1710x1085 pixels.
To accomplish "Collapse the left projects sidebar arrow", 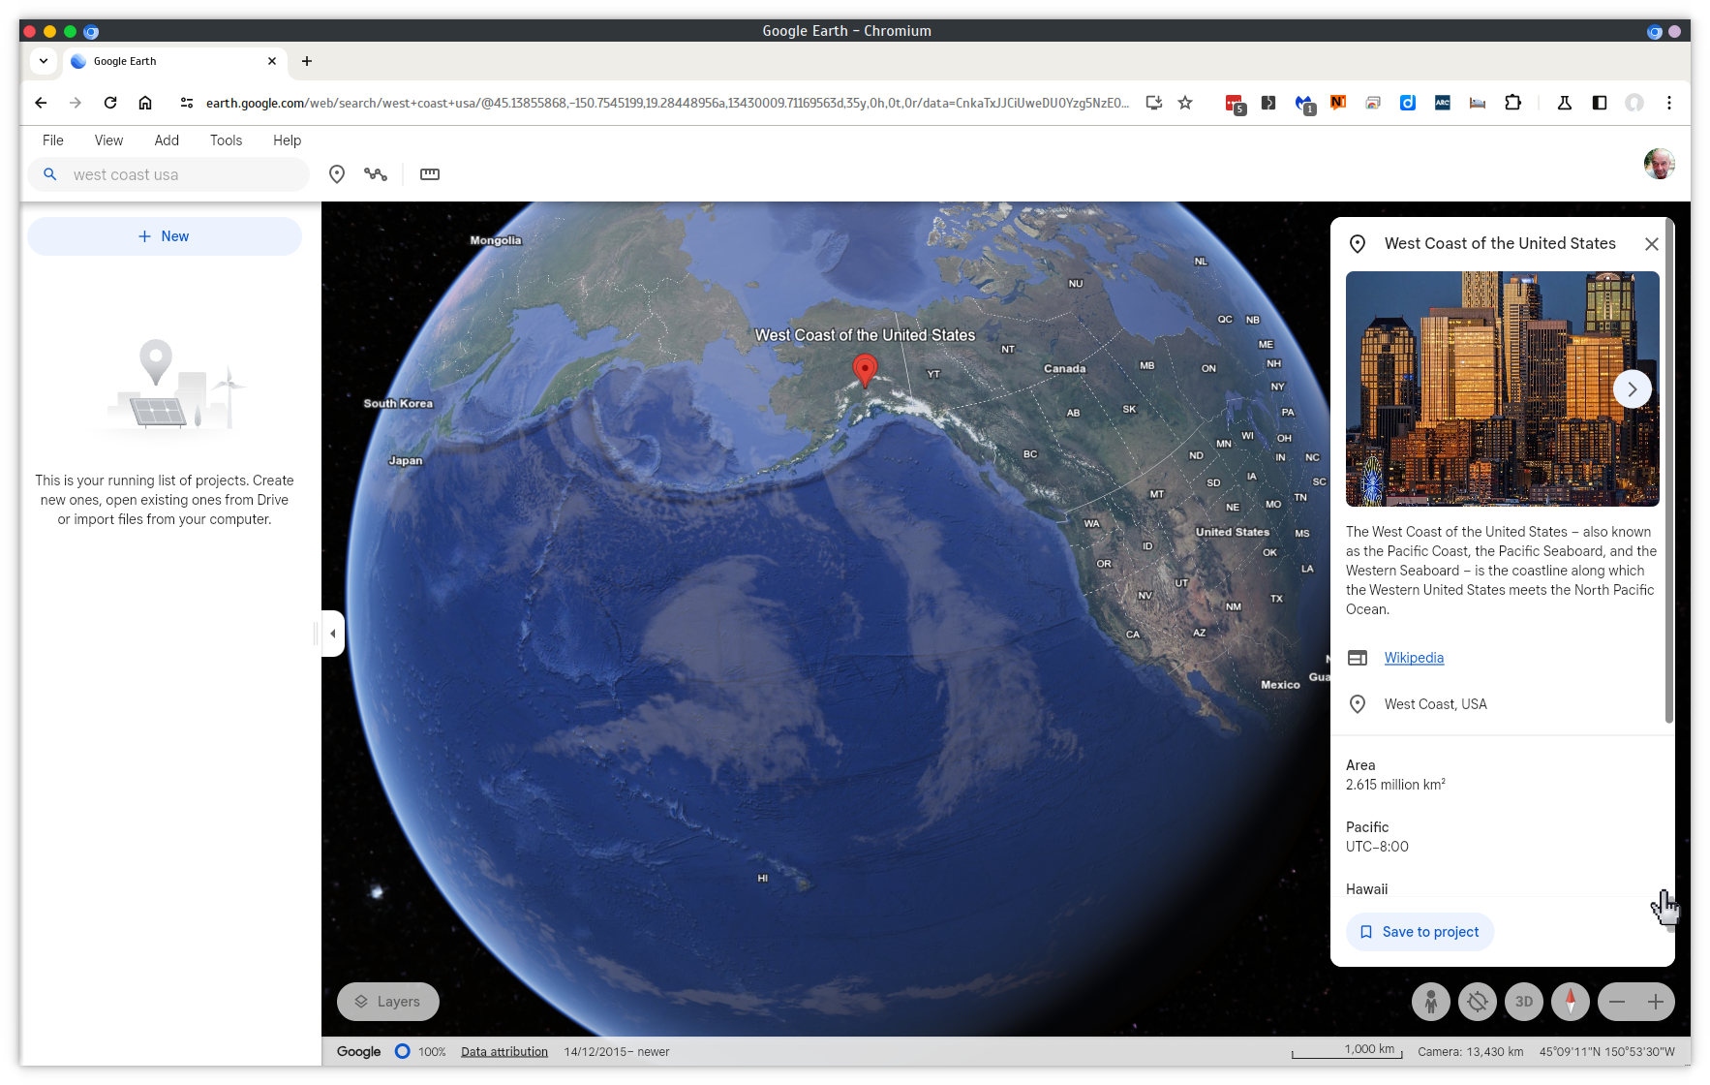I will coord(333,634).
